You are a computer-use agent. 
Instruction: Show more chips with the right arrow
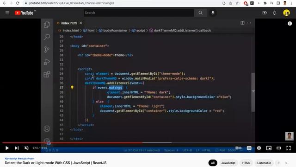click(x=286, y=163)
